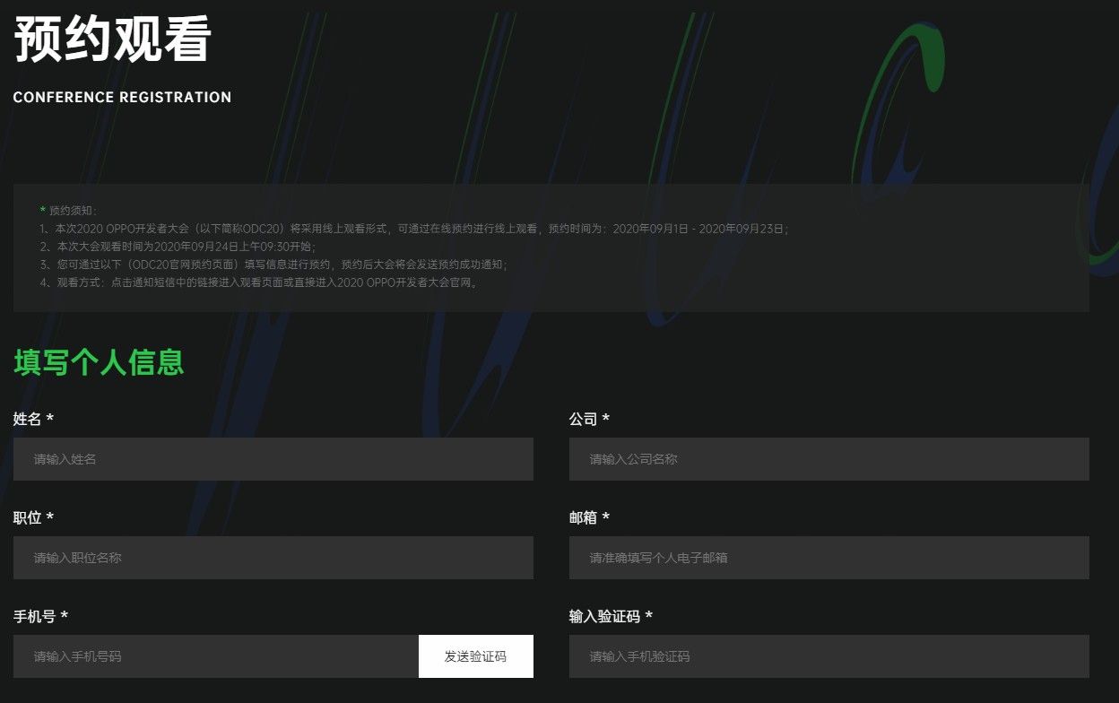Click the 填写个人信息 section heading
The image size is (1119, 703).
(99, 362)
